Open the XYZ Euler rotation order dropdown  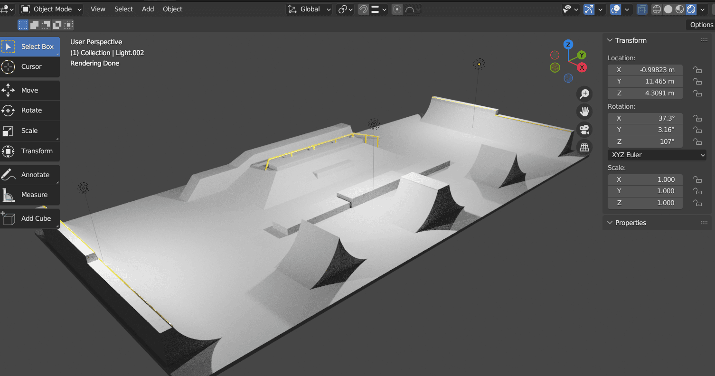657,155
